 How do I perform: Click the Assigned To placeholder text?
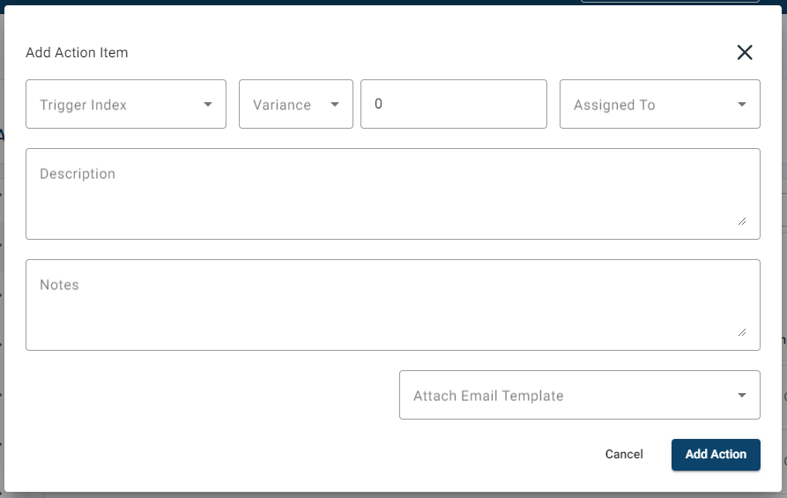click(x=614, y=105)
